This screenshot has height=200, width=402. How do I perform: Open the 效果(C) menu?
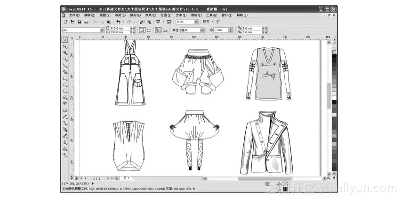point(151,15)
